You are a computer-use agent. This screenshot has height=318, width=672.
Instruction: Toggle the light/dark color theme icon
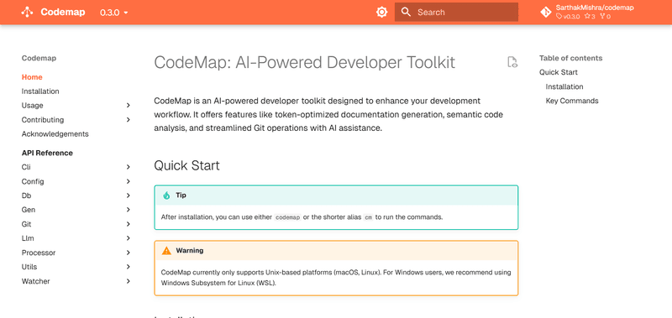click(x=381, y=12)
